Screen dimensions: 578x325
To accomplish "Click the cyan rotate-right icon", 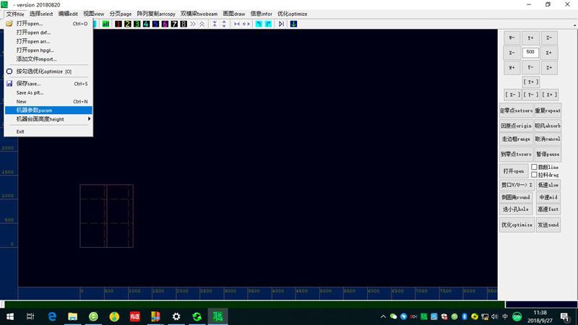I will point(268,24).
